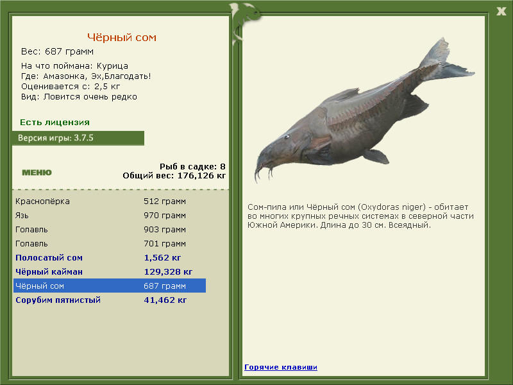Viewport: 513px width, 385px height.
Task: Click the Версия игры: 3.7.5 bar
Action: (78, 138)
